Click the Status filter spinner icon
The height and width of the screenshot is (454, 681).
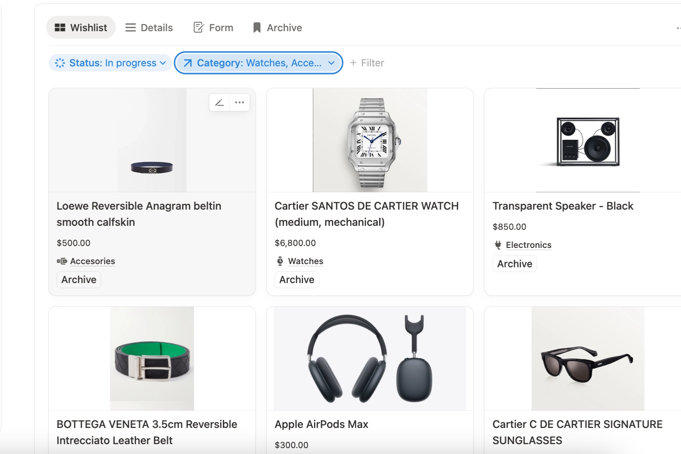tap(60, 63)
